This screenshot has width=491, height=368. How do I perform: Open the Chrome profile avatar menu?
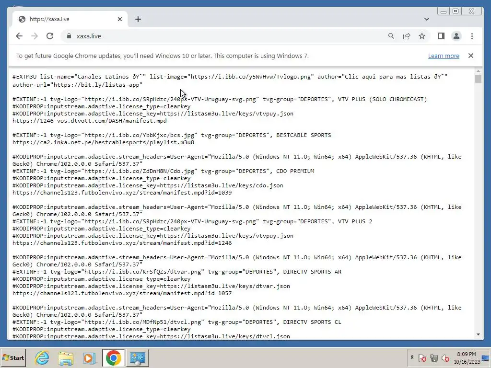tap(456, 36)
